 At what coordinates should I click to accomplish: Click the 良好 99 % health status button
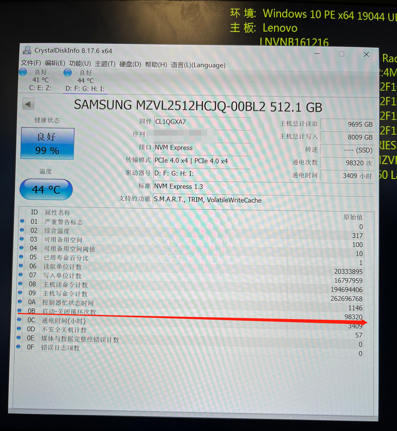47,144
